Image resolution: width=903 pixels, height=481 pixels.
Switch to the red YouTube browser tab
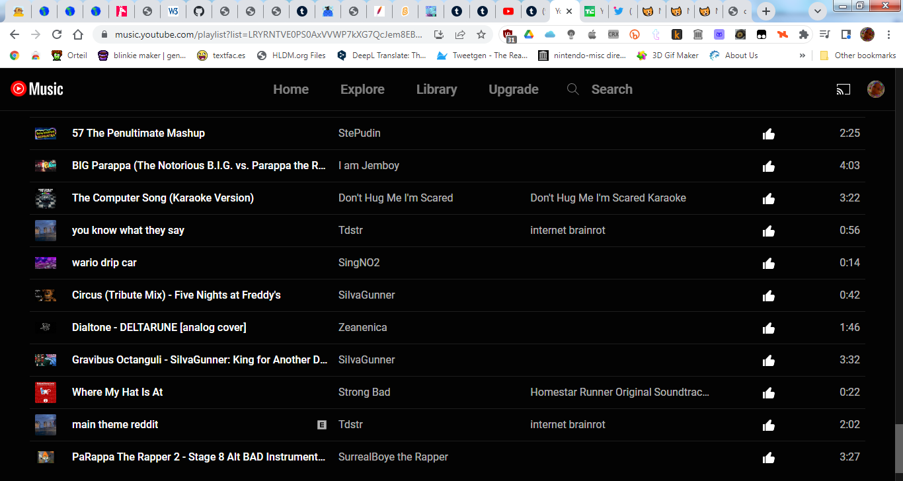click(x=508, y=11)
